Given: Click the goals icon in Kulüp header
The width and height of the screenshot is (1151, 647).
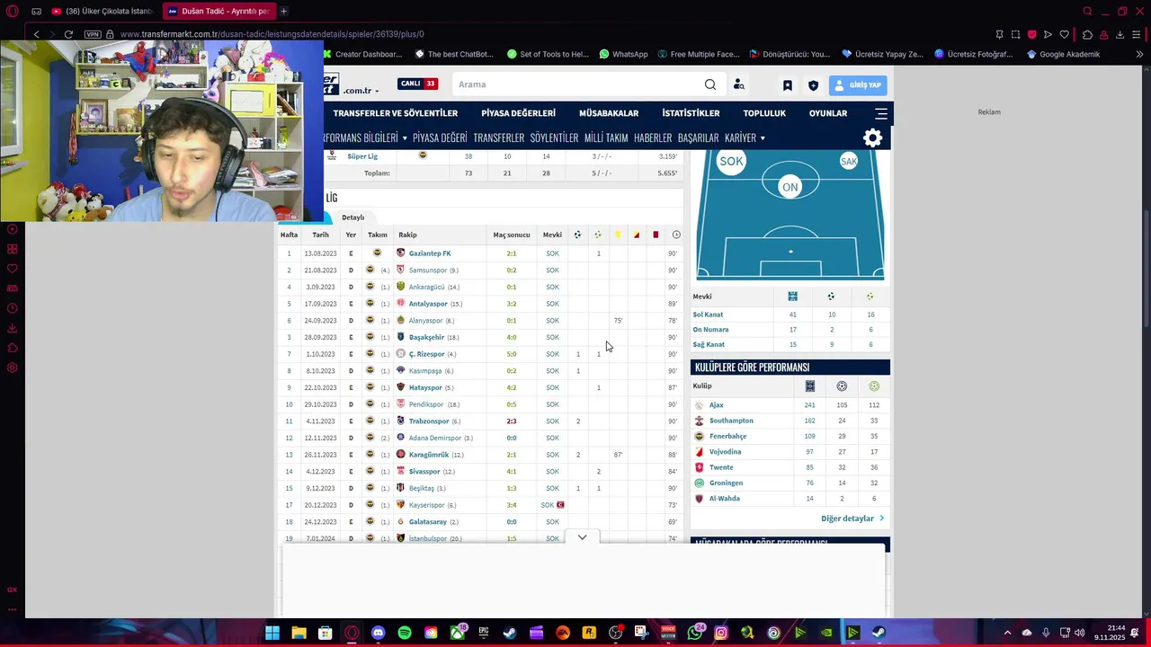Looking at the screenshot, I should (x=842, y=386).
